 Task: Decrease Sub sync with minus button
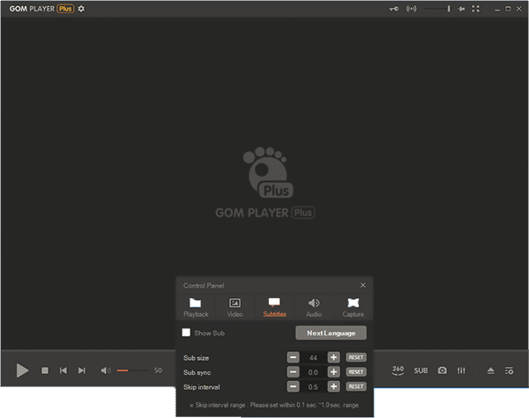point(293,372)
